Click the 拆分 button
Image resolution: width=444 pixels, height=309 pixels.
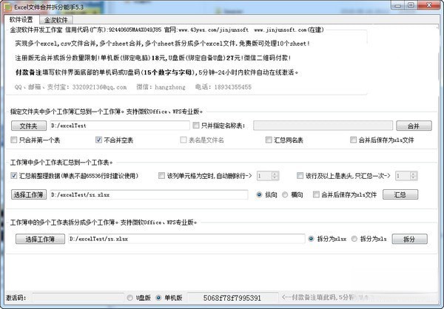409,239
